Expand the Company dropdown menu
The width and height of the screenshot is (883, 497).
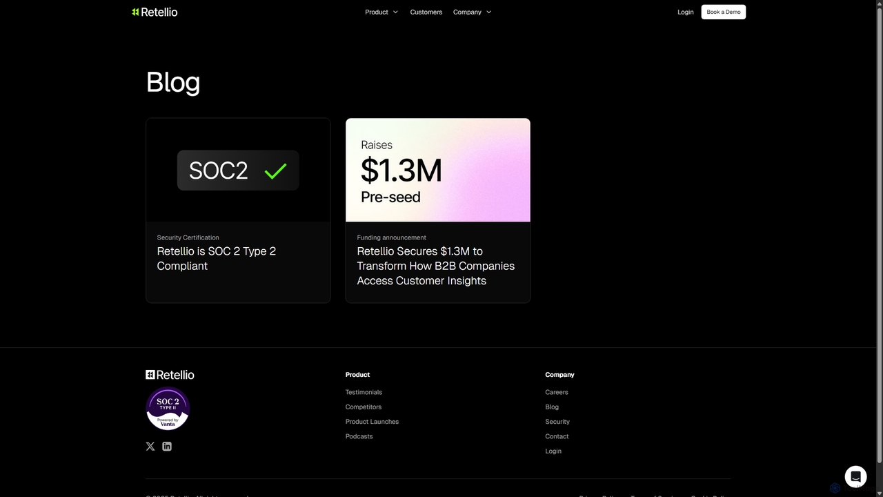point(473,12)
